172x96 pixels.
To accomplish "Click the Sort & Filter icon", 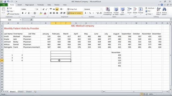I will (159, 10).
